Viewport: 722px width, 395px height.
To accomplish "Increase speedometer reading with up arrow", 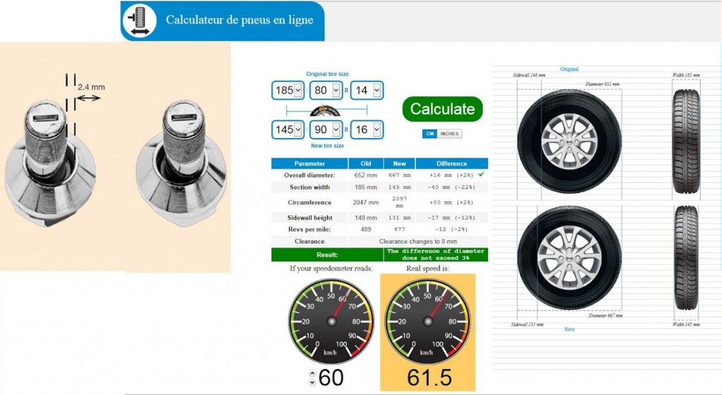I will [312, 373].
